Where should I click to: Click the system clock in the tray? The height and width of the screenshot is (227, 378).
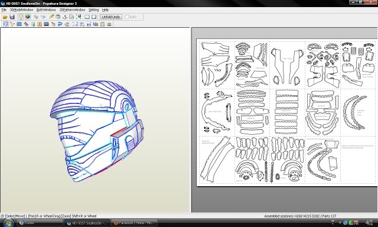369,223
